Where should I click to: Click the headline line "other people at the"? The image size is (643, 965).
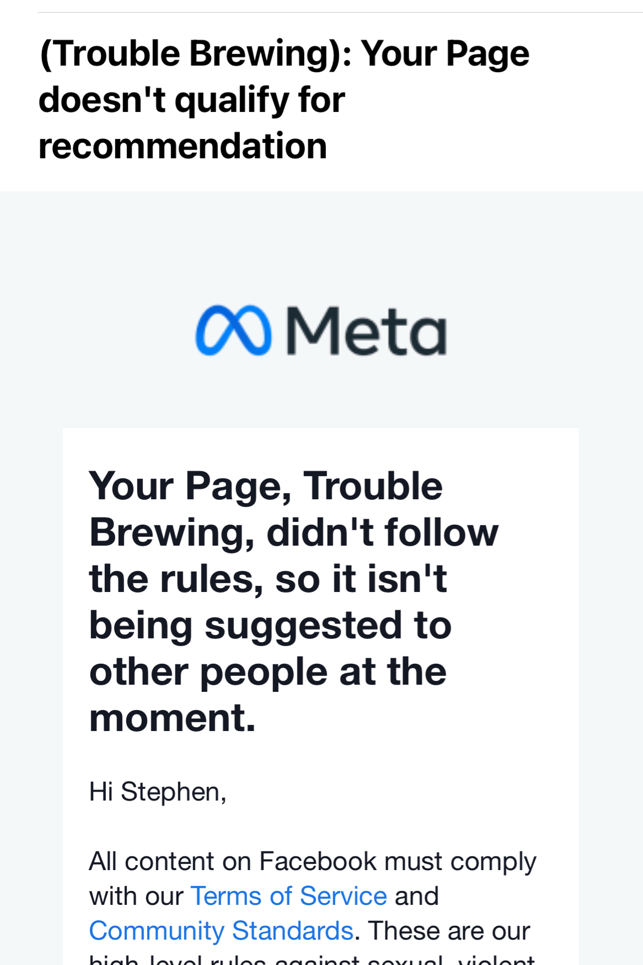click(268, 671)
